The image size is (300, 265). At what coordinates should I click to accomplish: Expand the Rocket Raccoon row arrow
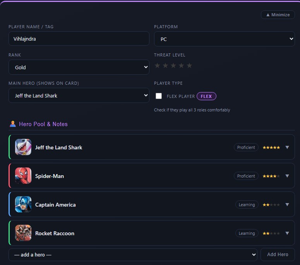pyautogui.click(x=287, y=233)
